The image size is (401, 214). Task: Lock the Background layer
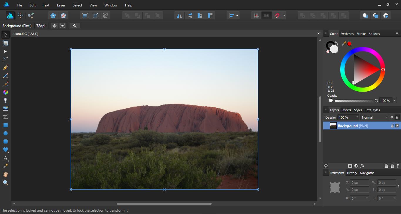click(x=392, y=126)
